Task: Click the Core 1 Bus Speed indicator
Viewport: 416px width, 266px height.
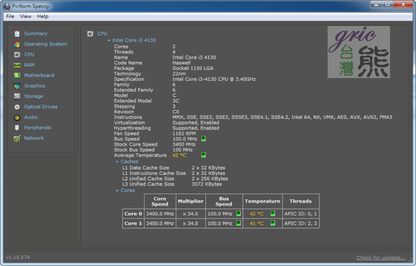Action: point(238,223)
